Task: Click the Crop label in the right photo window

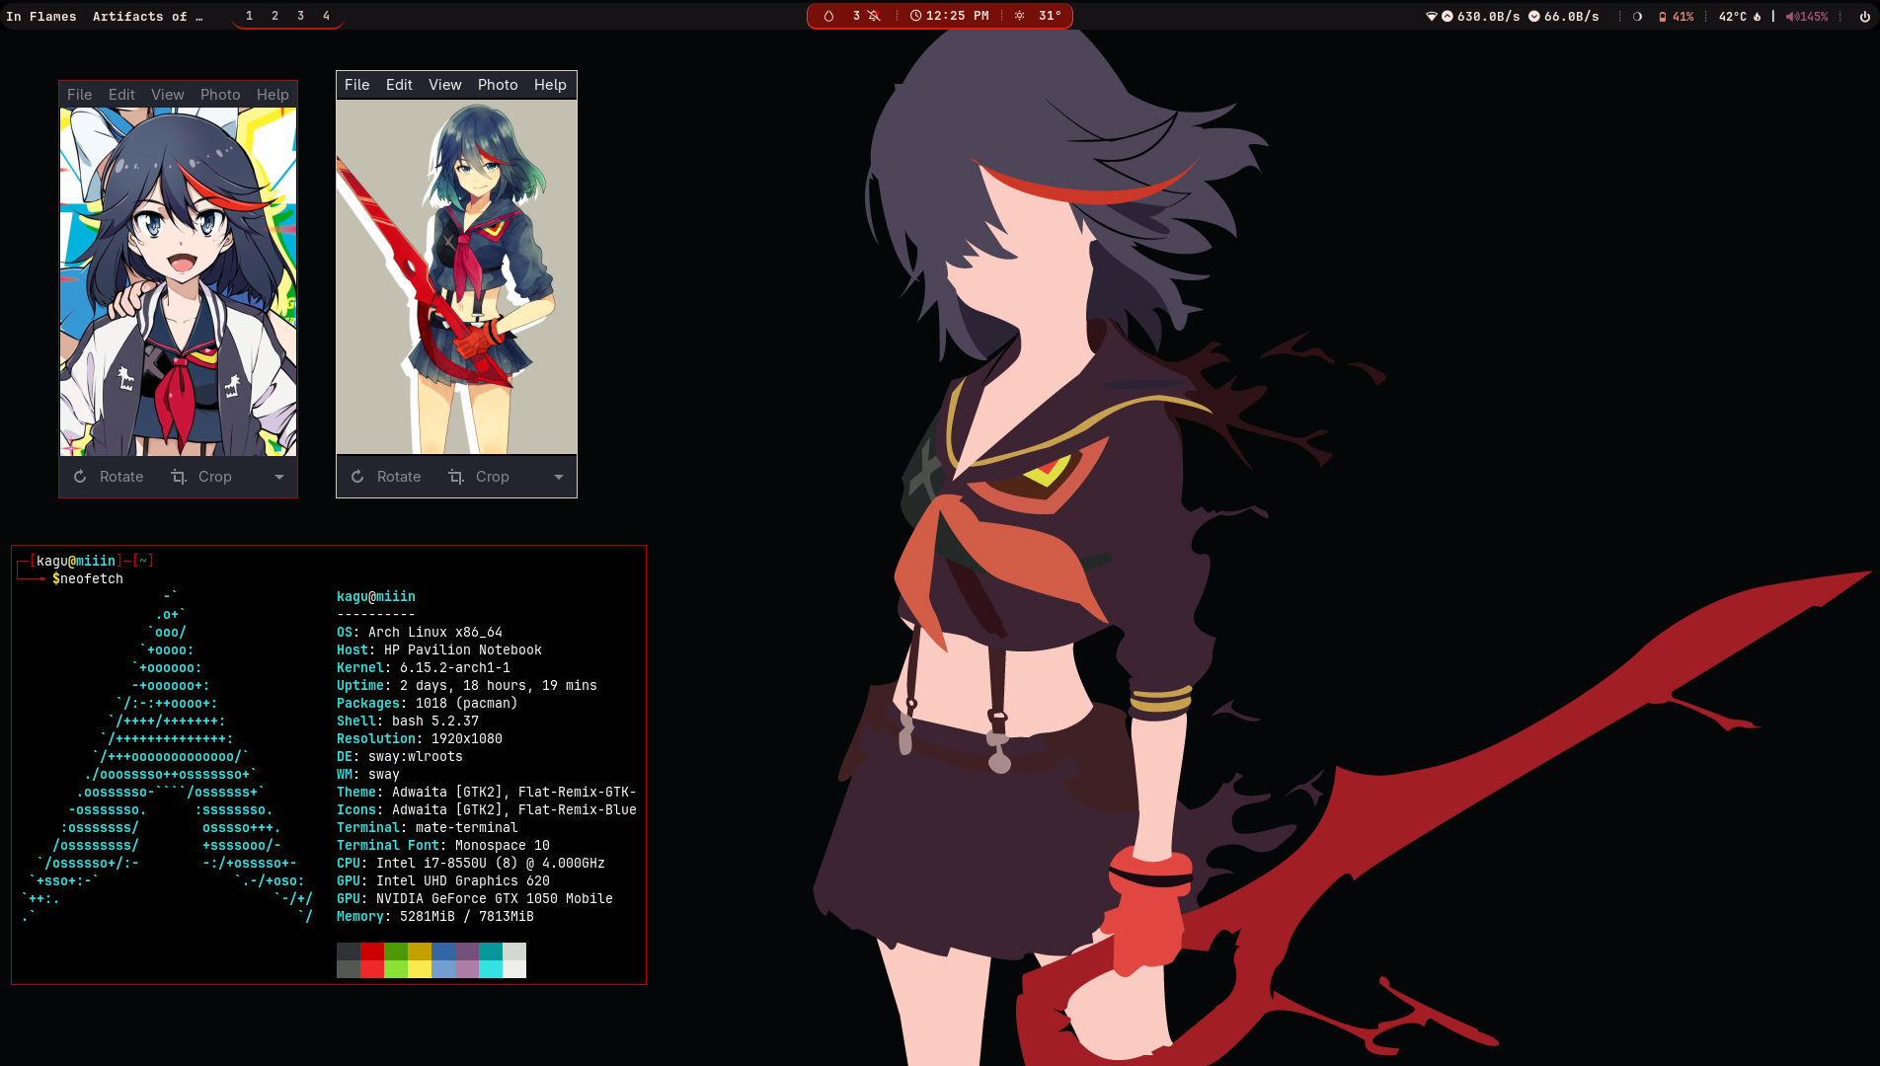Action: click(x=493, y=477)
